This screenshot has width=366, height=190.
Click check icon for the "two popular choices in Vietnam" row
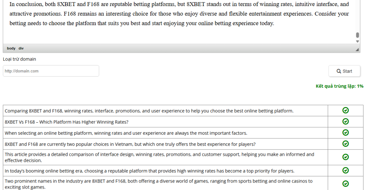345,144
